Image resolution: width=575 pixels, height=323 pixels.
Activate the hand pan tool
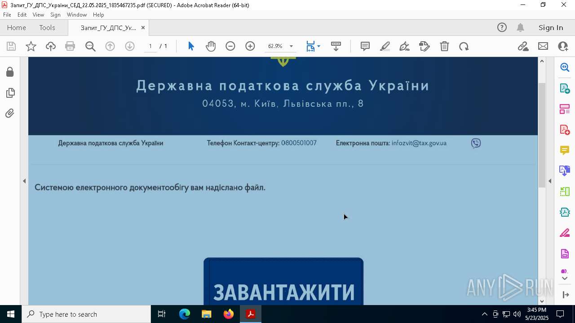pyautogui.click(x=211, y=46)
